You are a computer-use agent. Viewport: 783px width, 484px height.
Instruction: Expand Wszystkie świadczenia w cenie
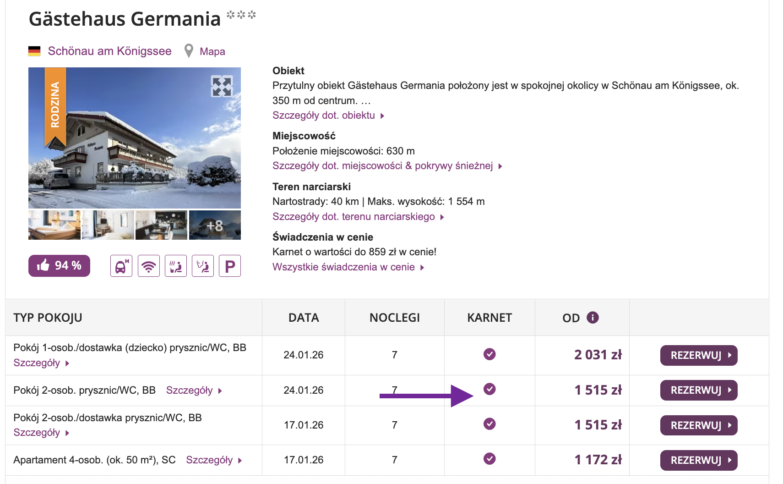coord(348,267)
